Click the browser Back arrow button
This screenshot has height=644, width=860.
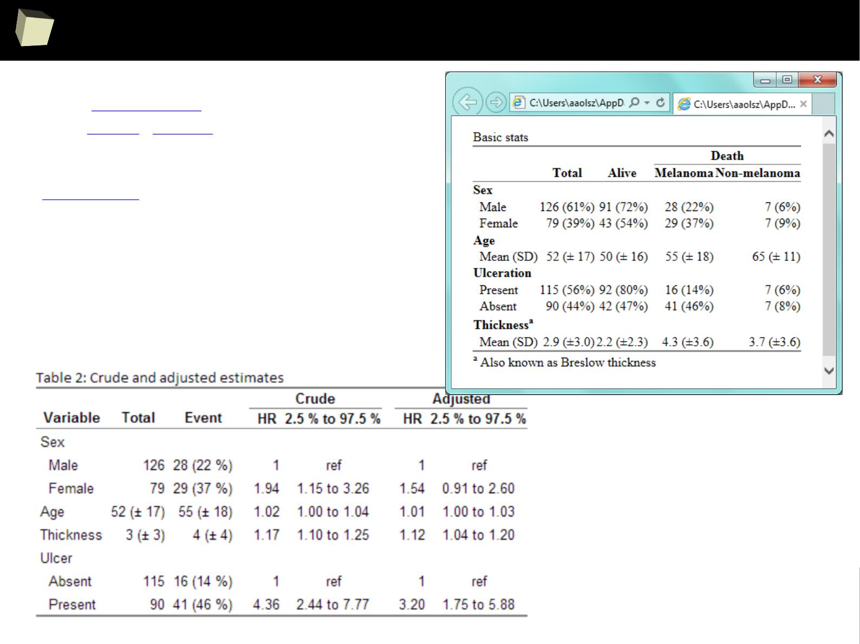click(467, 102)
